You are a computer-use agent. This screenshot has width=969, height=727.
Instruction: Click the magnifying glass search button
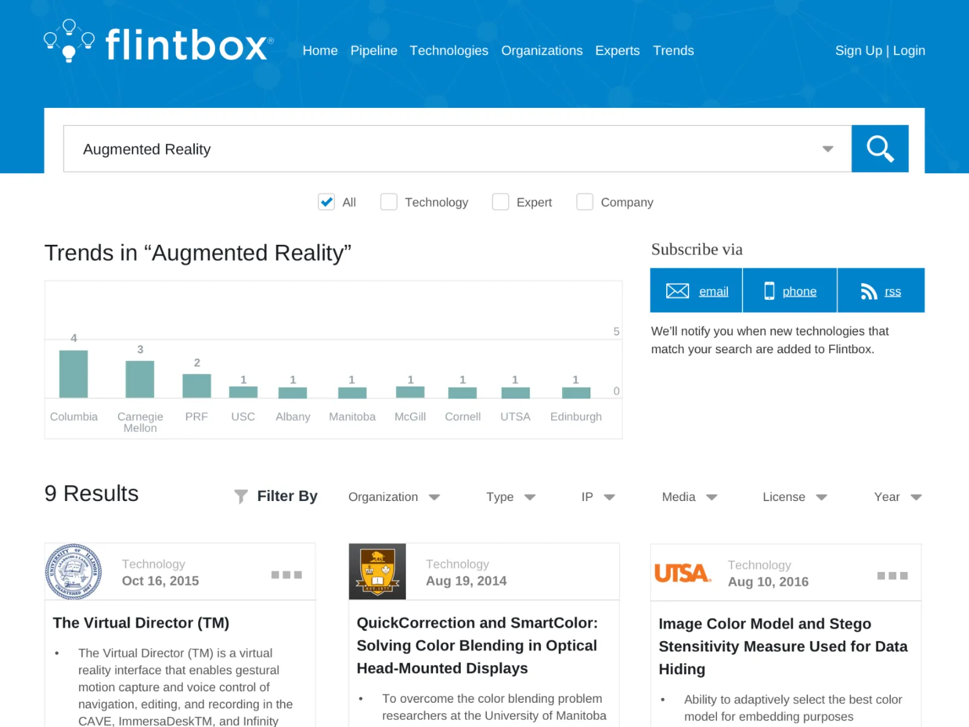(x=879, y=149)
